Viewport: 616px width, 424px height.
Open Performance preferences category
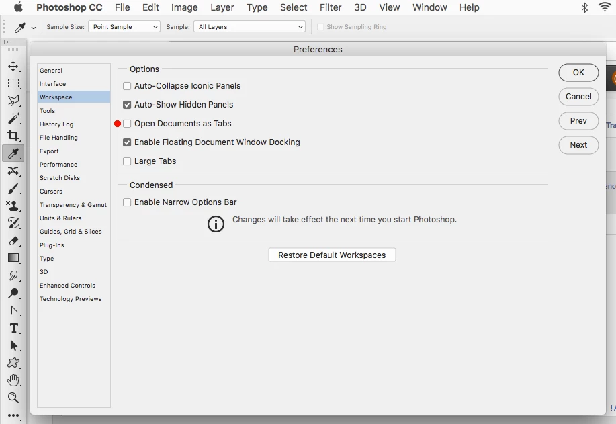pyautogui.click(x=74, y=164)
